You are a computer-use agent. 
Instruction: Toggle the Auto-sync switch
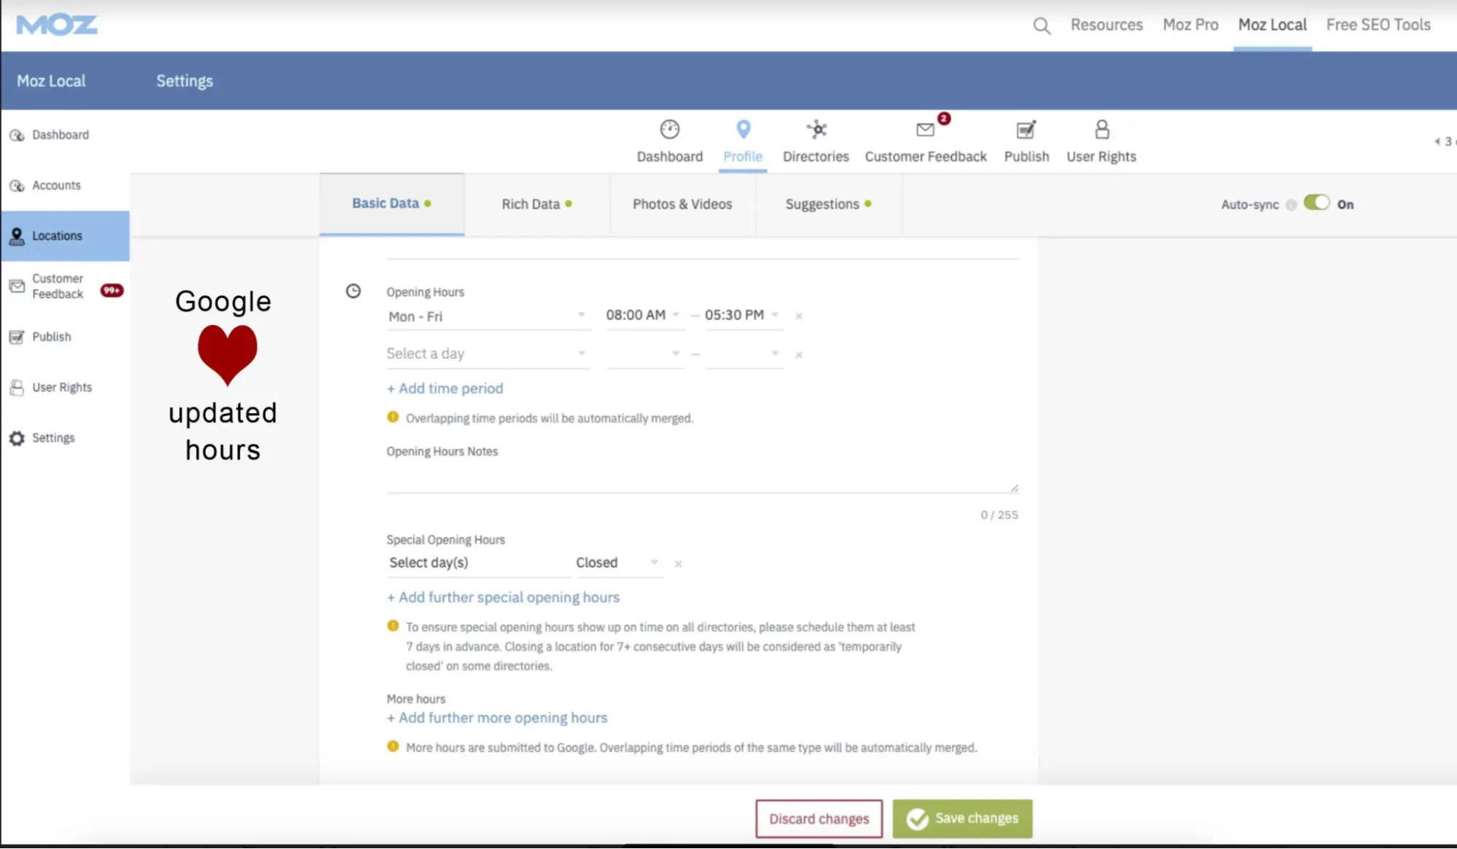(x=1316, y=203)
